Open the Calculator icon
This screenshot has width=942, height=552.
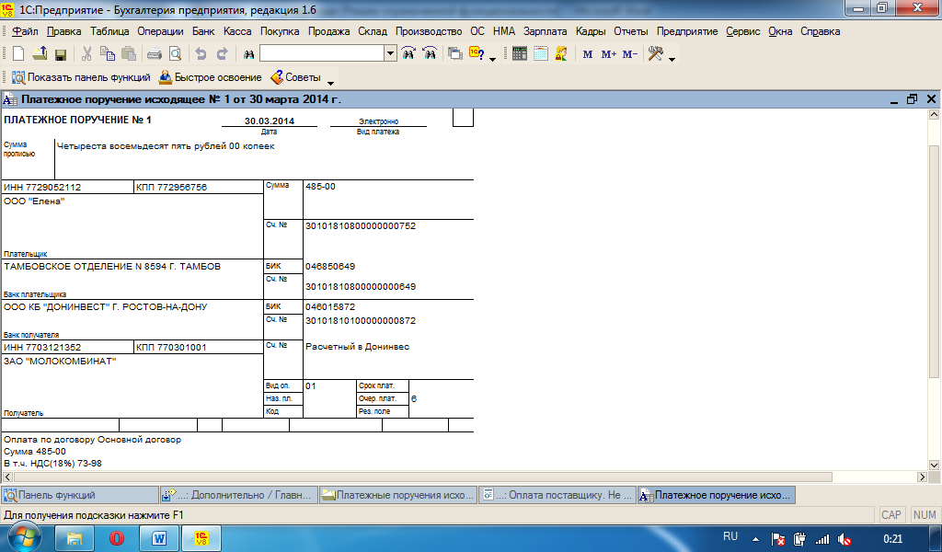click(520, 53)
